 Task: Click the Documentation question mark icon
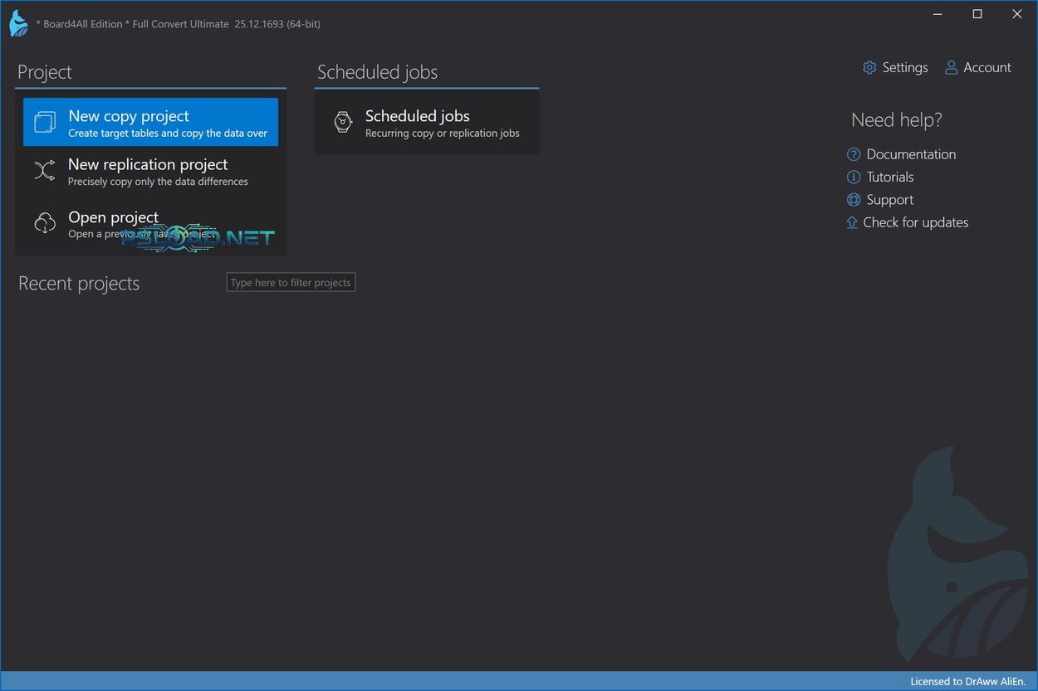click(x=853, y=154)
